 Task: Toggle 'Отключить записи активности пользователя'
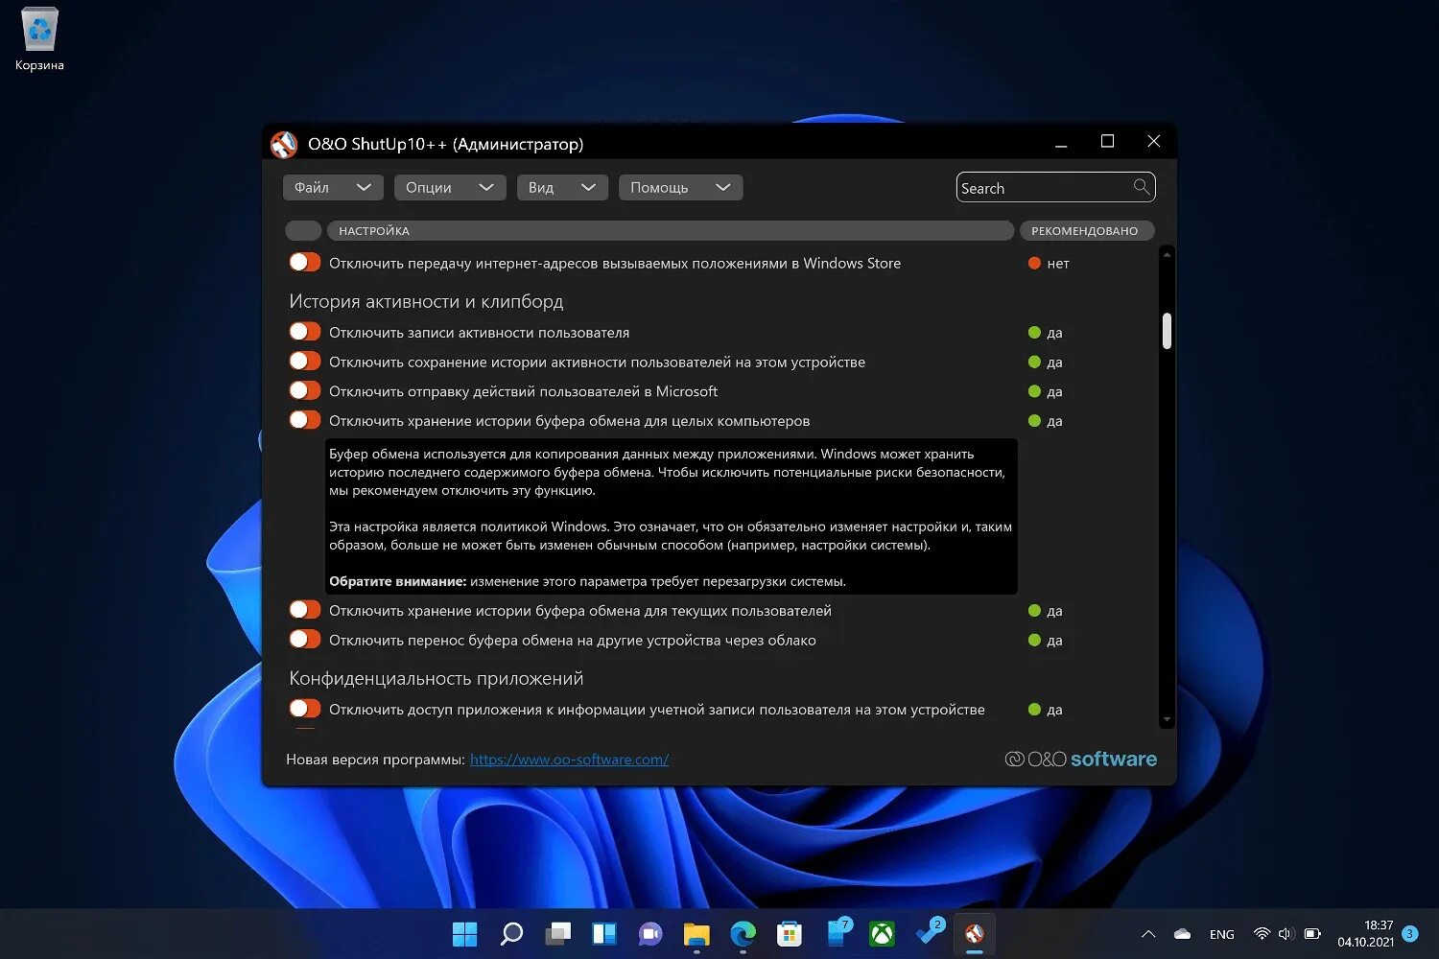(305, 332)
